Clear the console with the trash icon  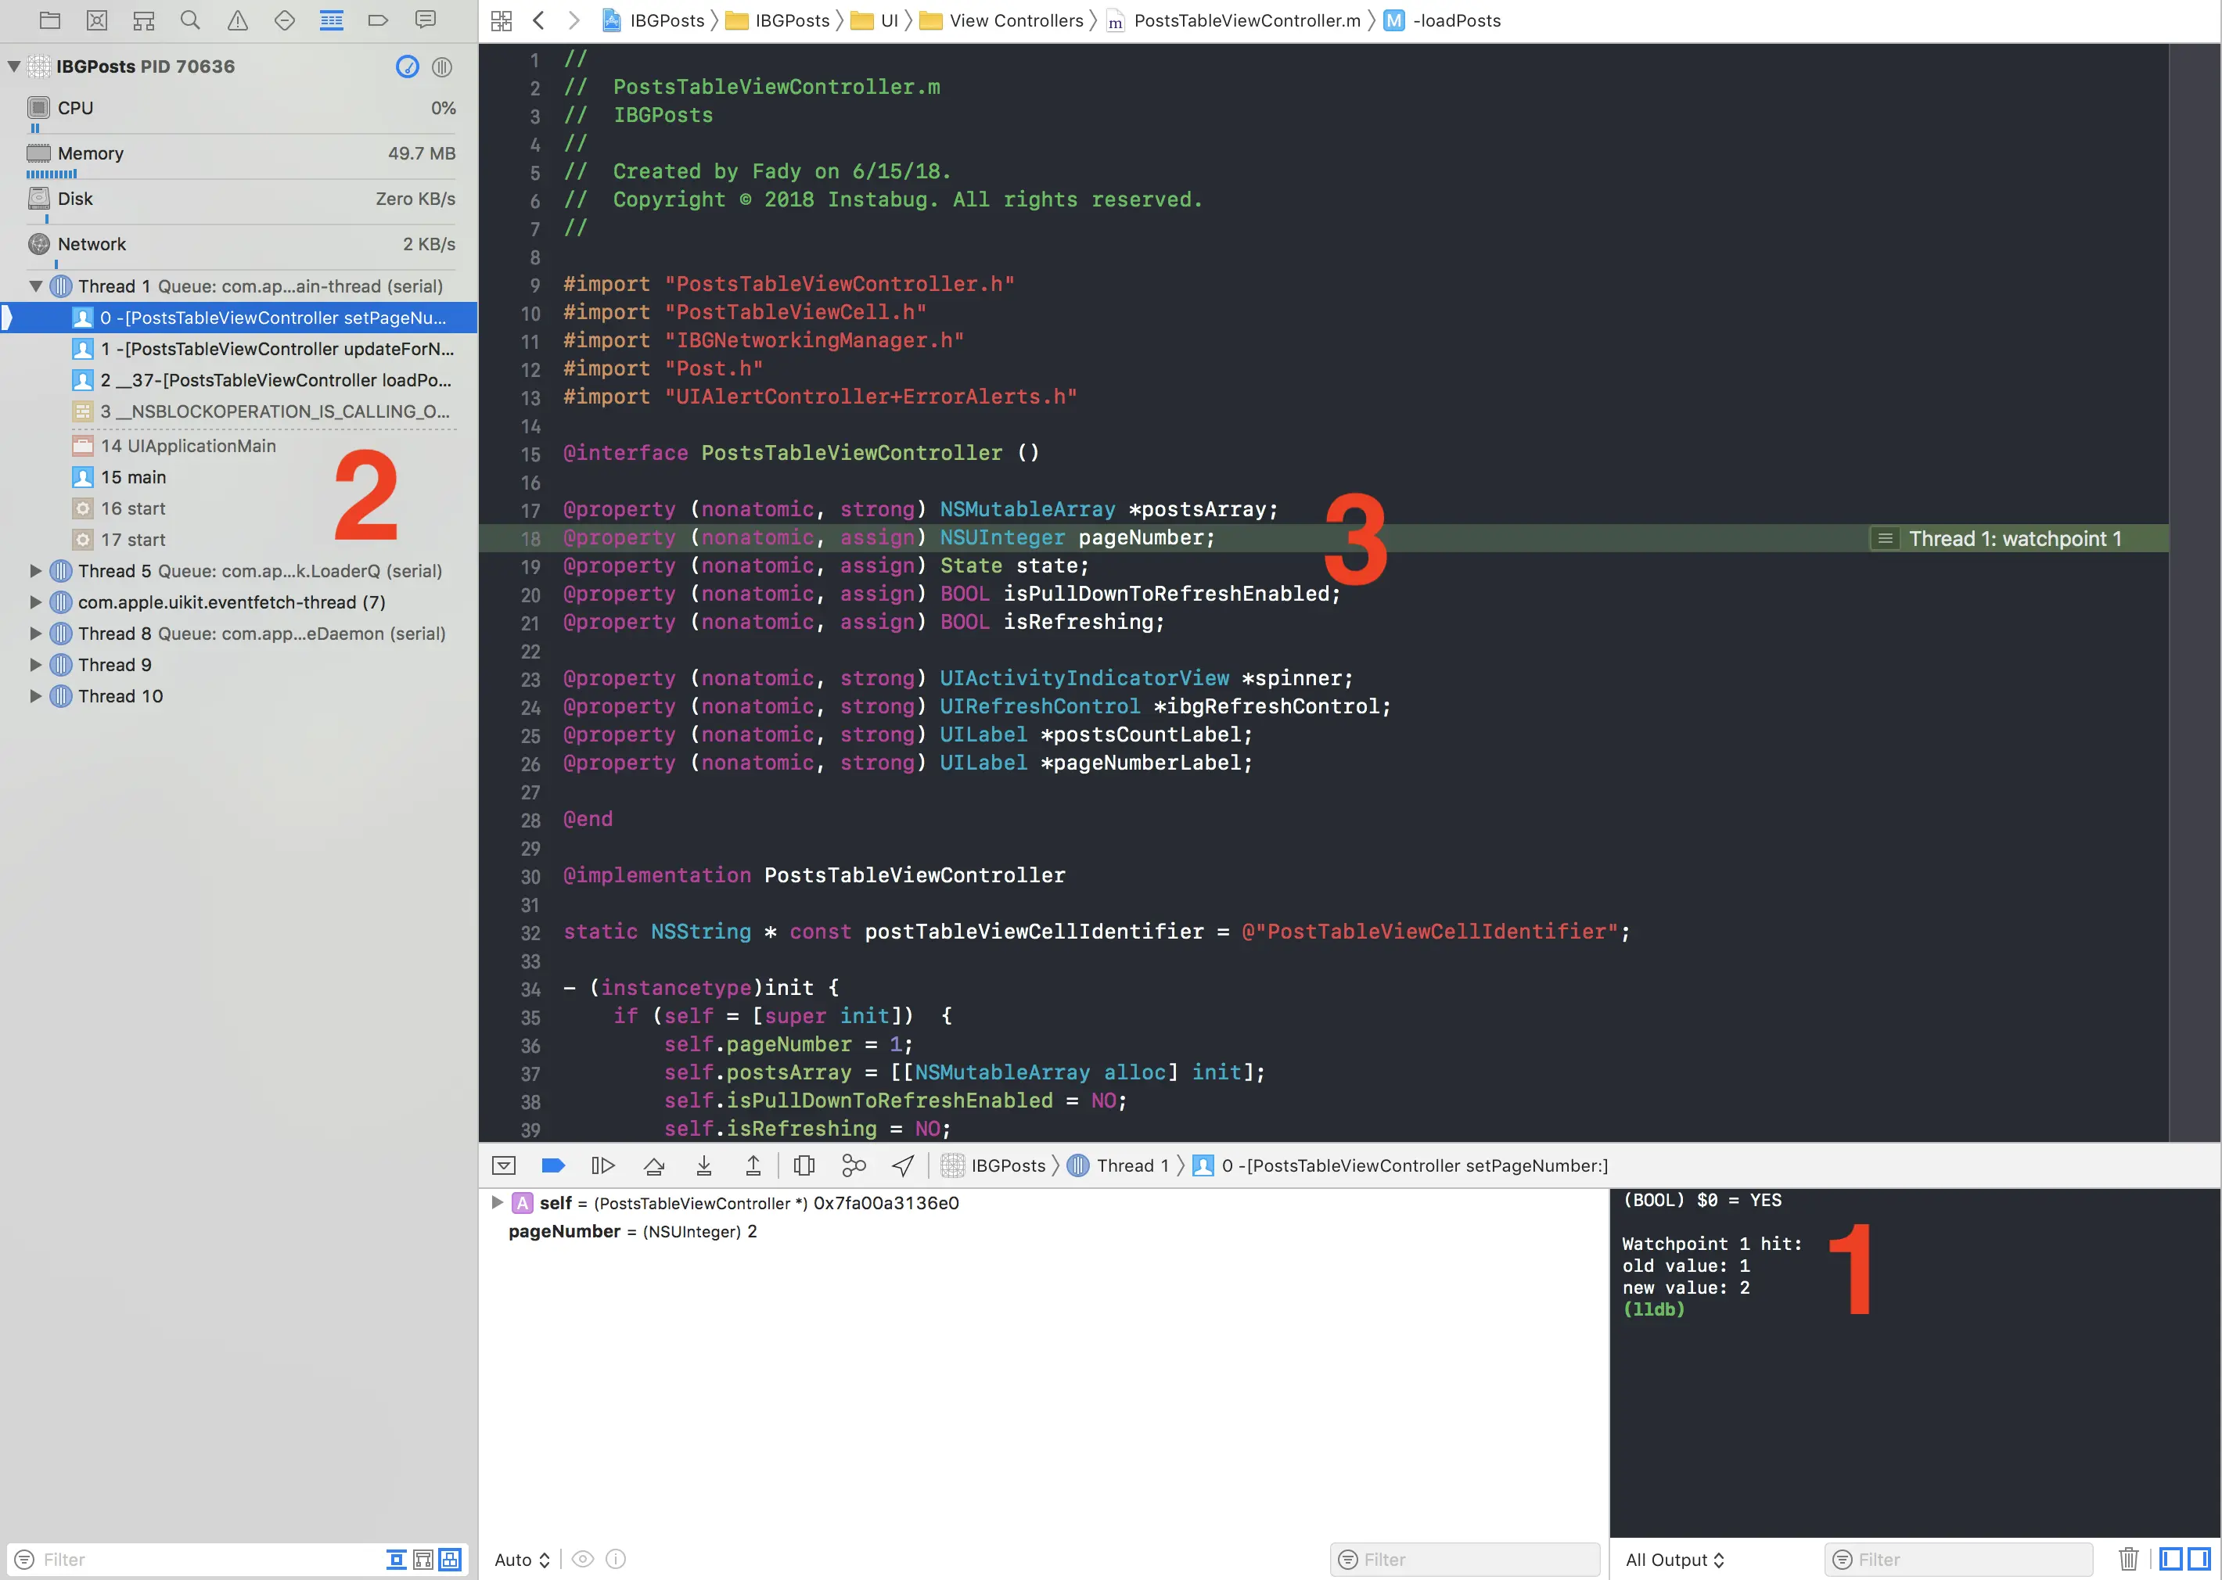click(x=2129, y=1560)
